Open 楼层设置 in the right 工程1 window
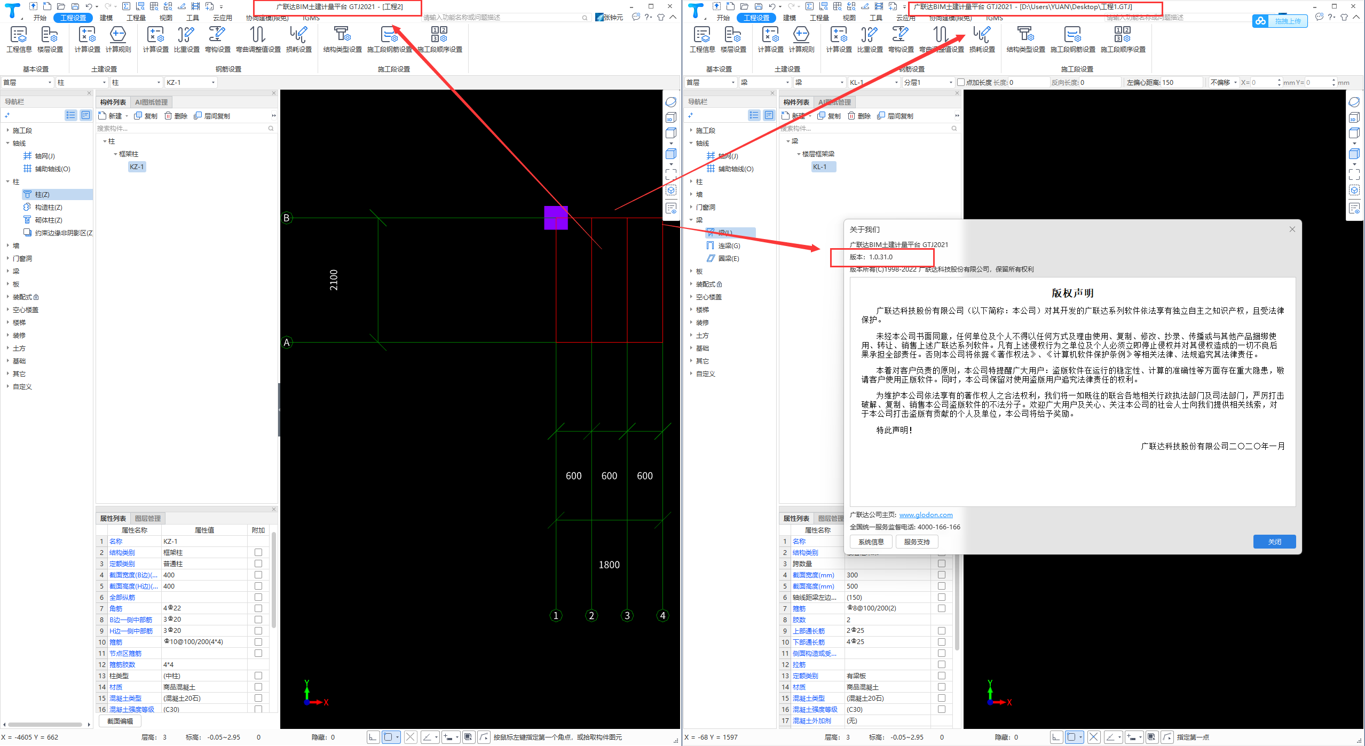 (x=733, y=39)
